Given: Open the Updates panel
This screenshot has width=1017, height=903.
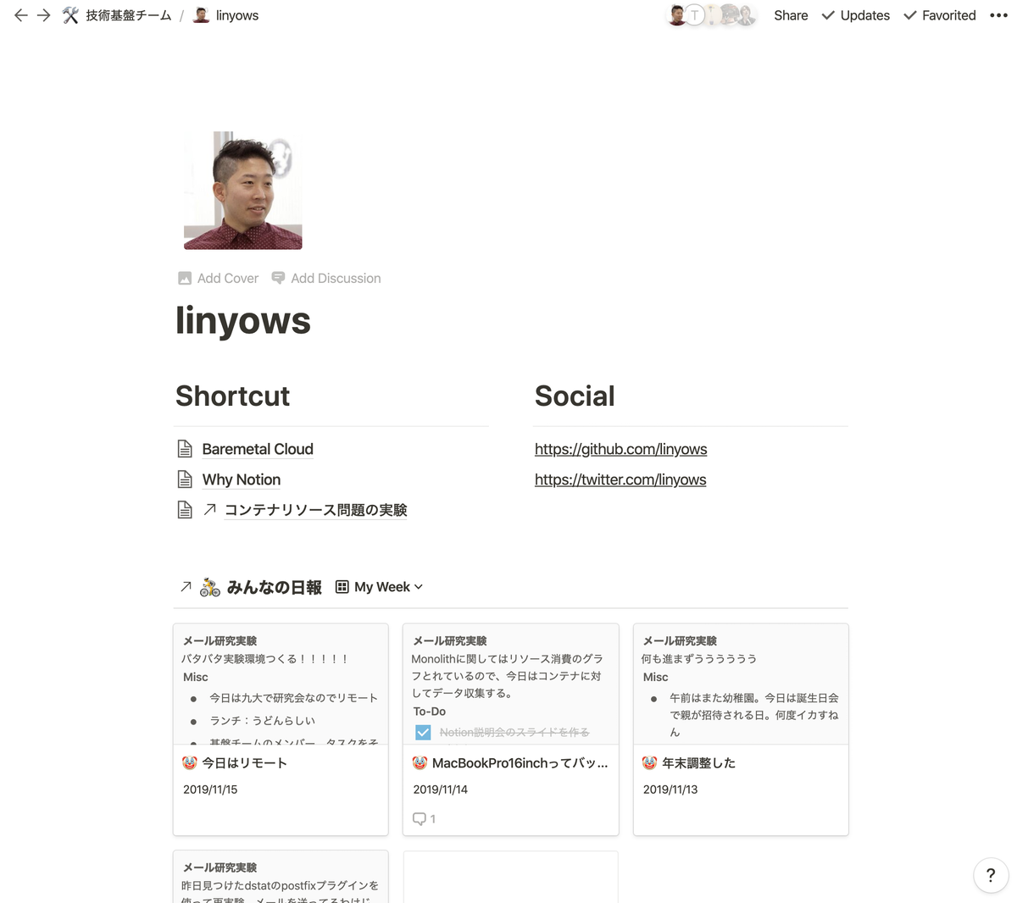Looking at the screenshot, I should click(x=855, y=15).
